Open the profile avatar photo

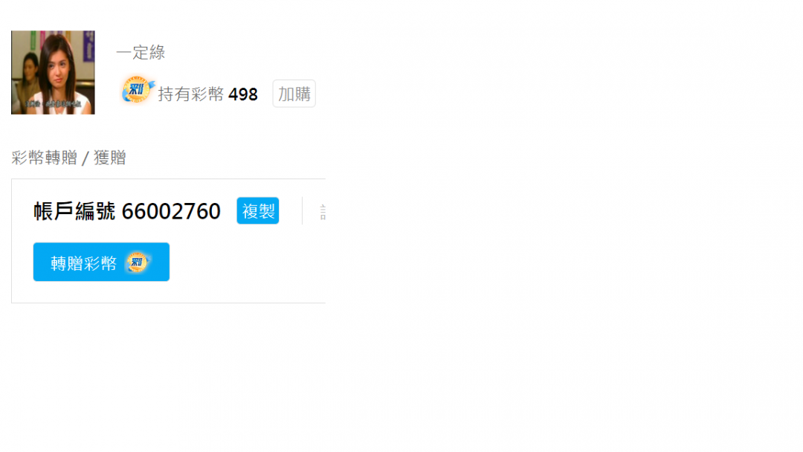(53, 72)
